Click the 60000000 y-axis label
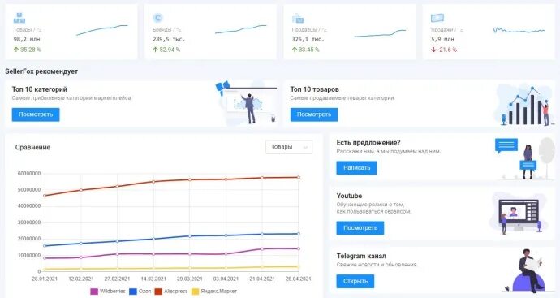The image size is (560, 298). pos(29,174)
